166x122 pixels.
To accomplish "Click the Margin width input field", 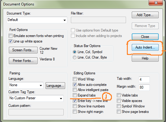I will [x=144, y=87].
